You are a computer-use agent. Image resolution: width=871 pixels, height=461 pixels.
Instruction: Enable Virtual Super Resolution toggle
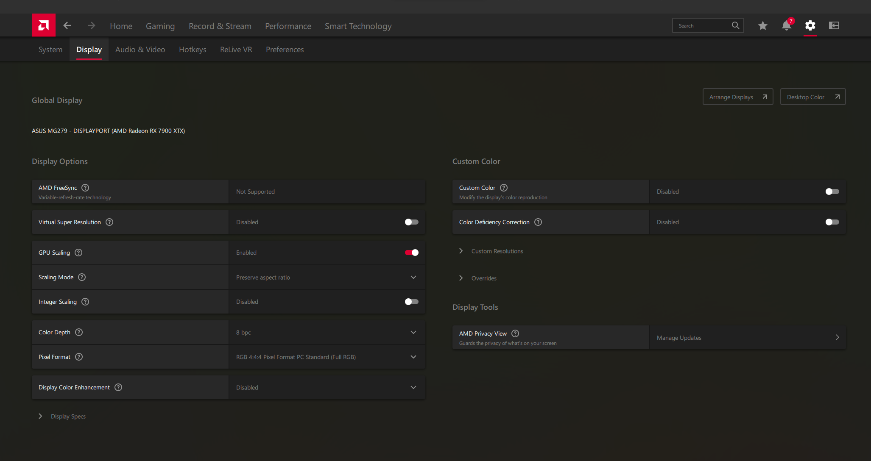tap(411, 222)
